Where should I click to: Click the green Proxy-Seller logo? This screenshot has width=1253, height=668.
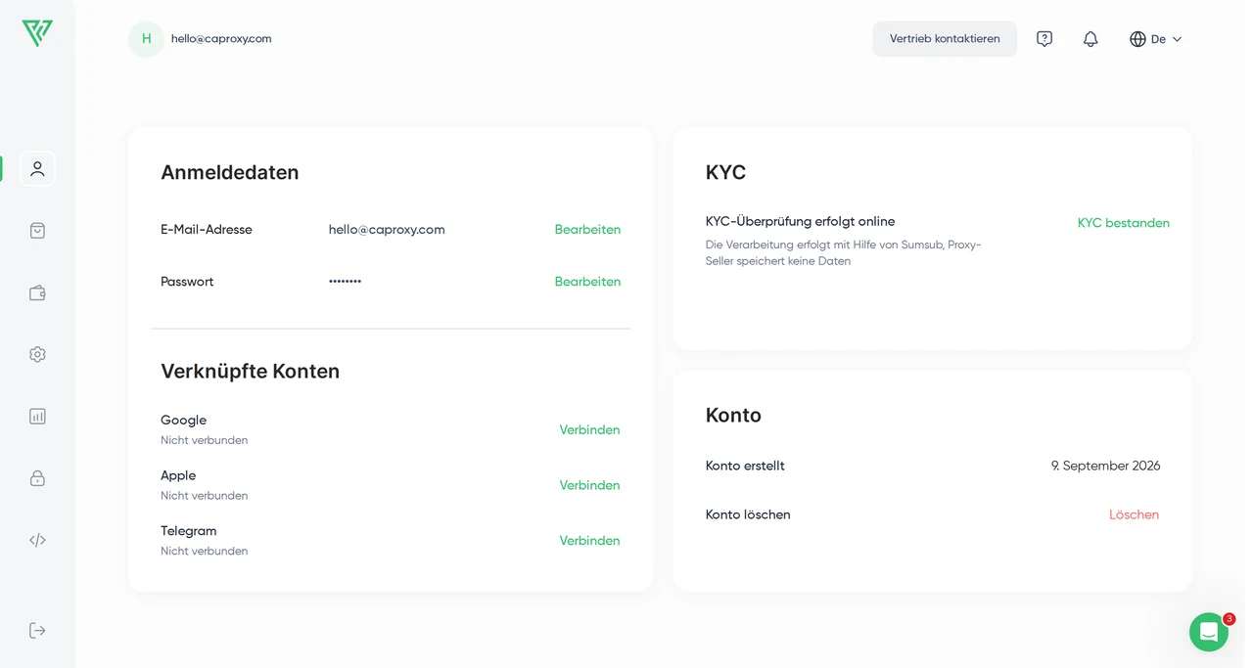[37, 33]
